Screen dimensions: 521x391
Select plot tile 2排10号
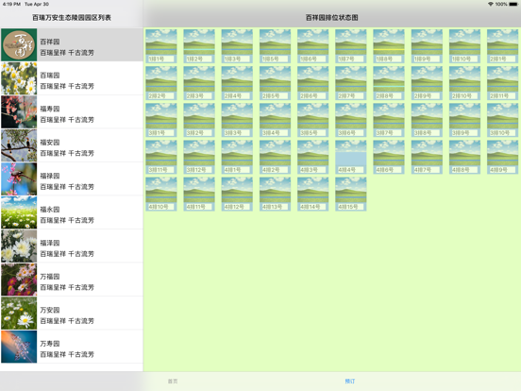(464, 83)
